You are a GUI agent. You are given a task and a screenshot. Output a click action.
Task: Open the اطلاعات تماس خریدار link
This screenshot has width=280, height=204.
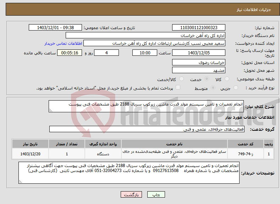coord(63,43)
